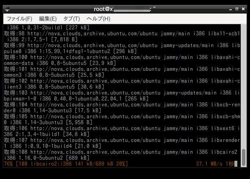
Task: Open the ヘルプ(H) menu
Action: click(98, 19)
